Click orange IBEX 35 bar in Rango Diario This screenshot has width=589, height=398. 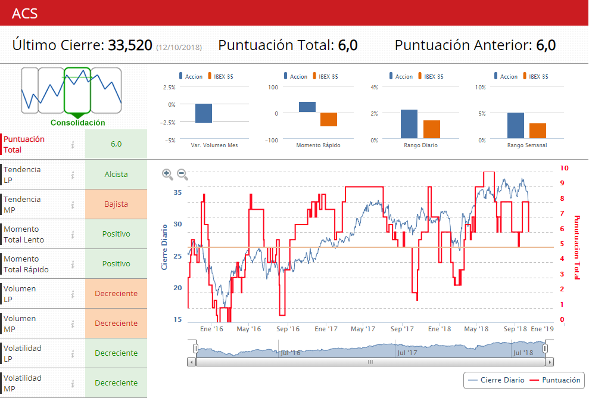point(432,129)
